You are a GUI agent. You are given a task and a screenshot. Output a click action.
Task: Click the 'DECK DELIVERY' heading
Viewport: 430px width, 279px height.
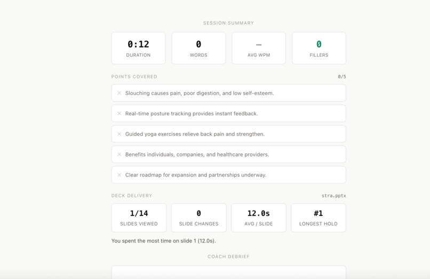132,196
